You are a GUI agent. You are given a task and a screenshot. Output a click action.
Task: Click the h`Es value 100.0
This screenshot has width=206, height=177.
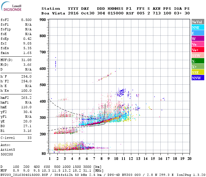point(26,91)
